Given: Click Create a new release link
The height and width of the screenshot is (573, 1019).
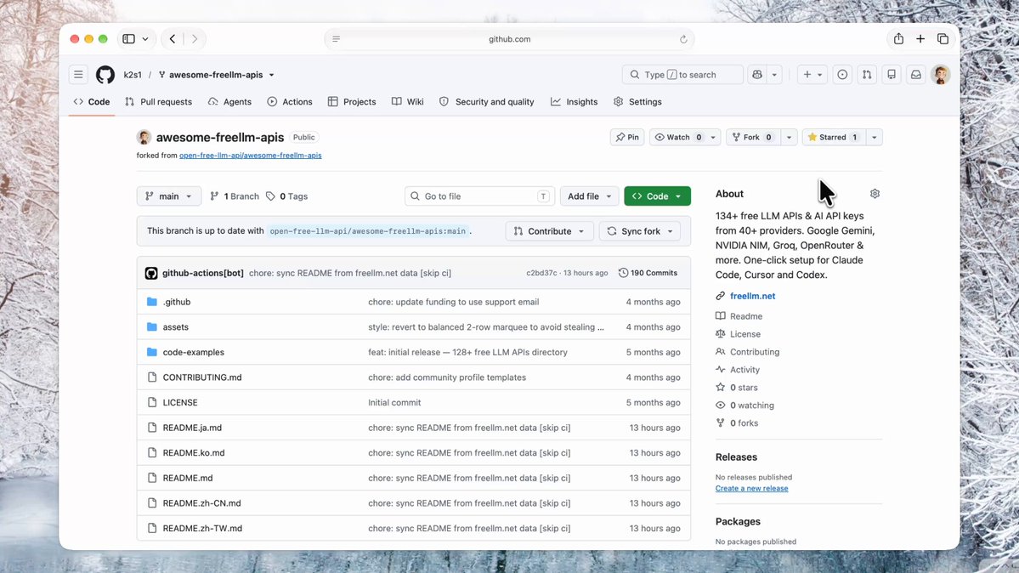Looking at the screenshot, I should [752, 489].
